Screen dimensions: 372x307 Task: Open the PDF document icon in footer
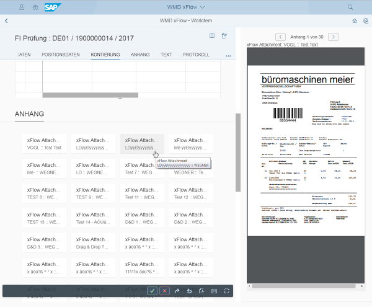click(201, 291)
